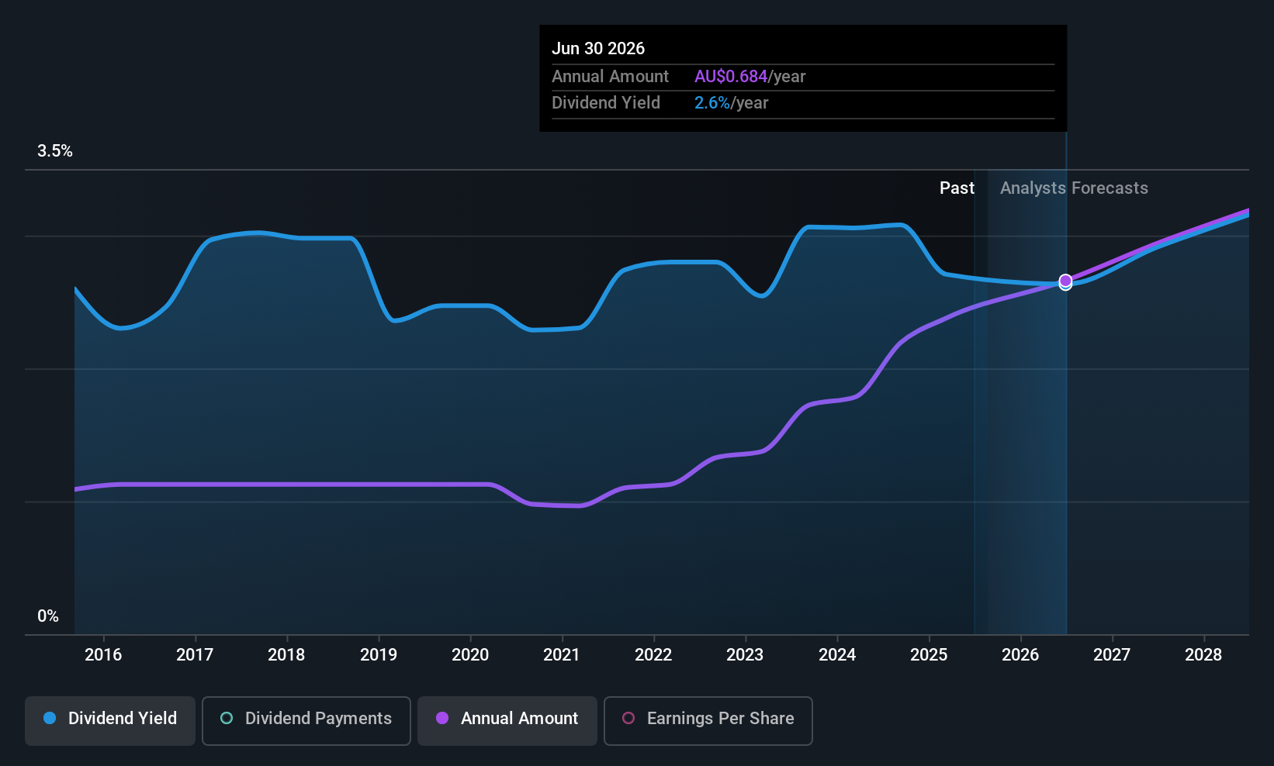Screen dimensions: 1274x766
Task: Enable the Dividend Payments series
Action: pos(306,720)
